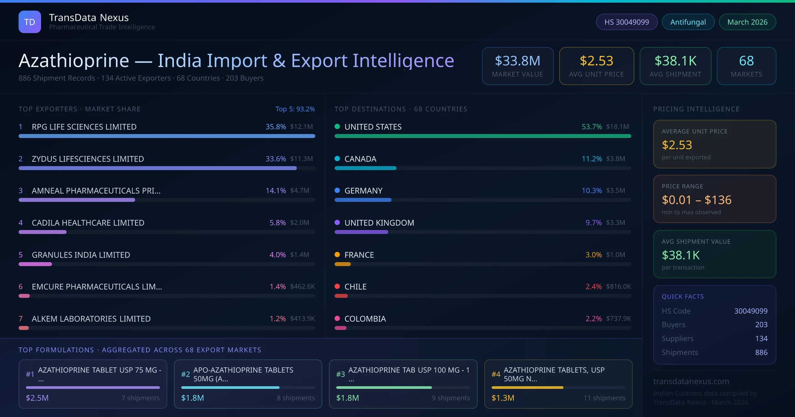The image size is (795, 417).
Task: Click the pink dot beside Colombia
Action: coord(337,318)
